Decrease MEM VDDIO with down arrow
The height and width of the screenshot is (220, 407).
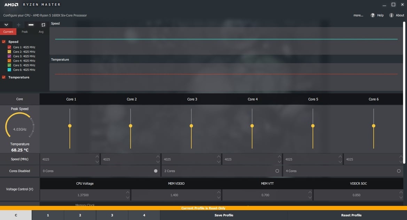[219, 197]
